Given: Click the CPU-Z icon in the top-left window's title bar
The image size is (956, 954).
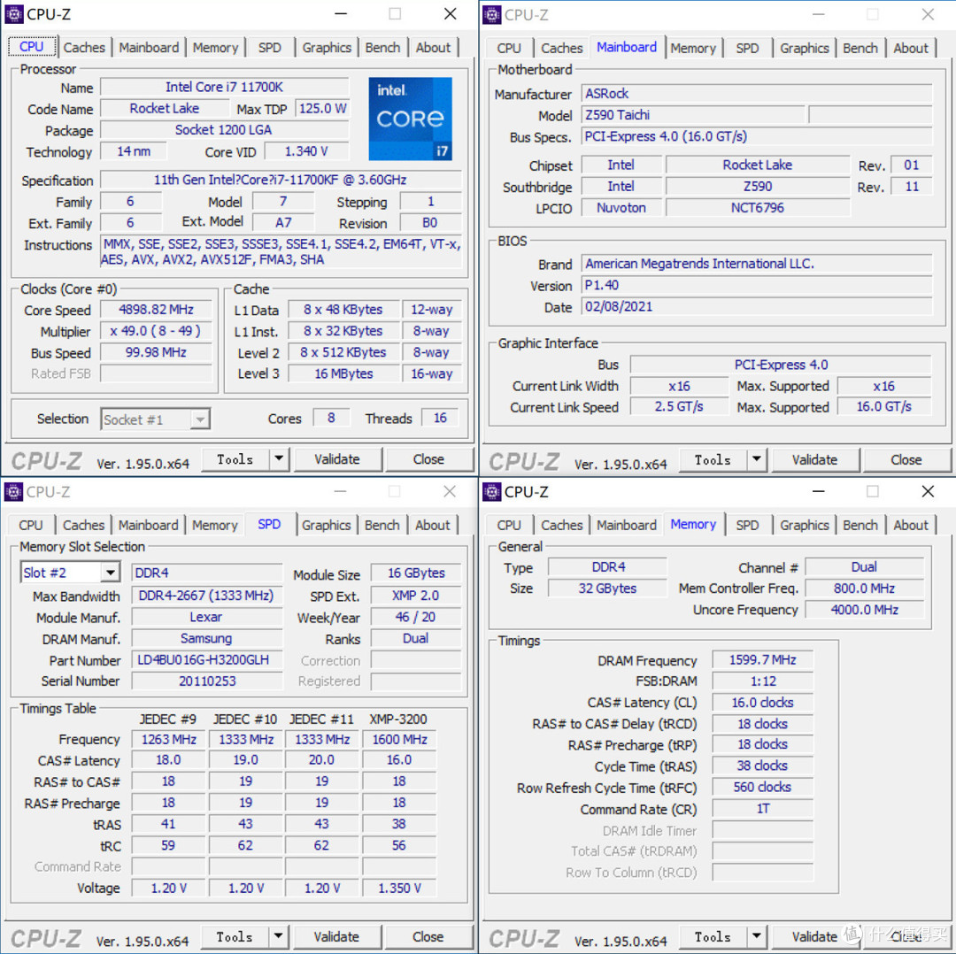Looking at the screenshot, I should (14, 13).
